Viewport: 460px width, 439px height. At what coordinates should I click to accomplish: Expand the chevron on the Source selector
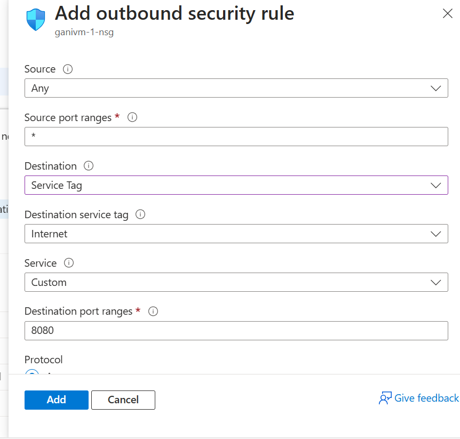436,88
